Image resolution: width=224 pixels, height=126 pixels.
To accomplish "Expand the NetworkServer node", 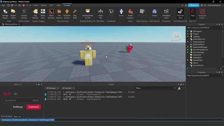I will (x=188, y=42).
